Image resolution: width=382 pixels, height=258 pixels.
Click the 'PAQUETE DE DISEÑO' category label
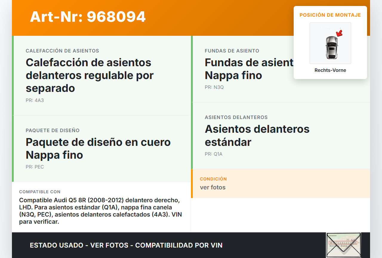pyautogui.click(x=53, y=131)
